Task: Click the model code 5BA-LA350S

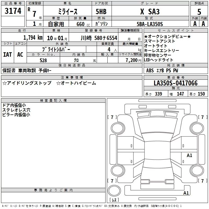Action: point(150,24)
